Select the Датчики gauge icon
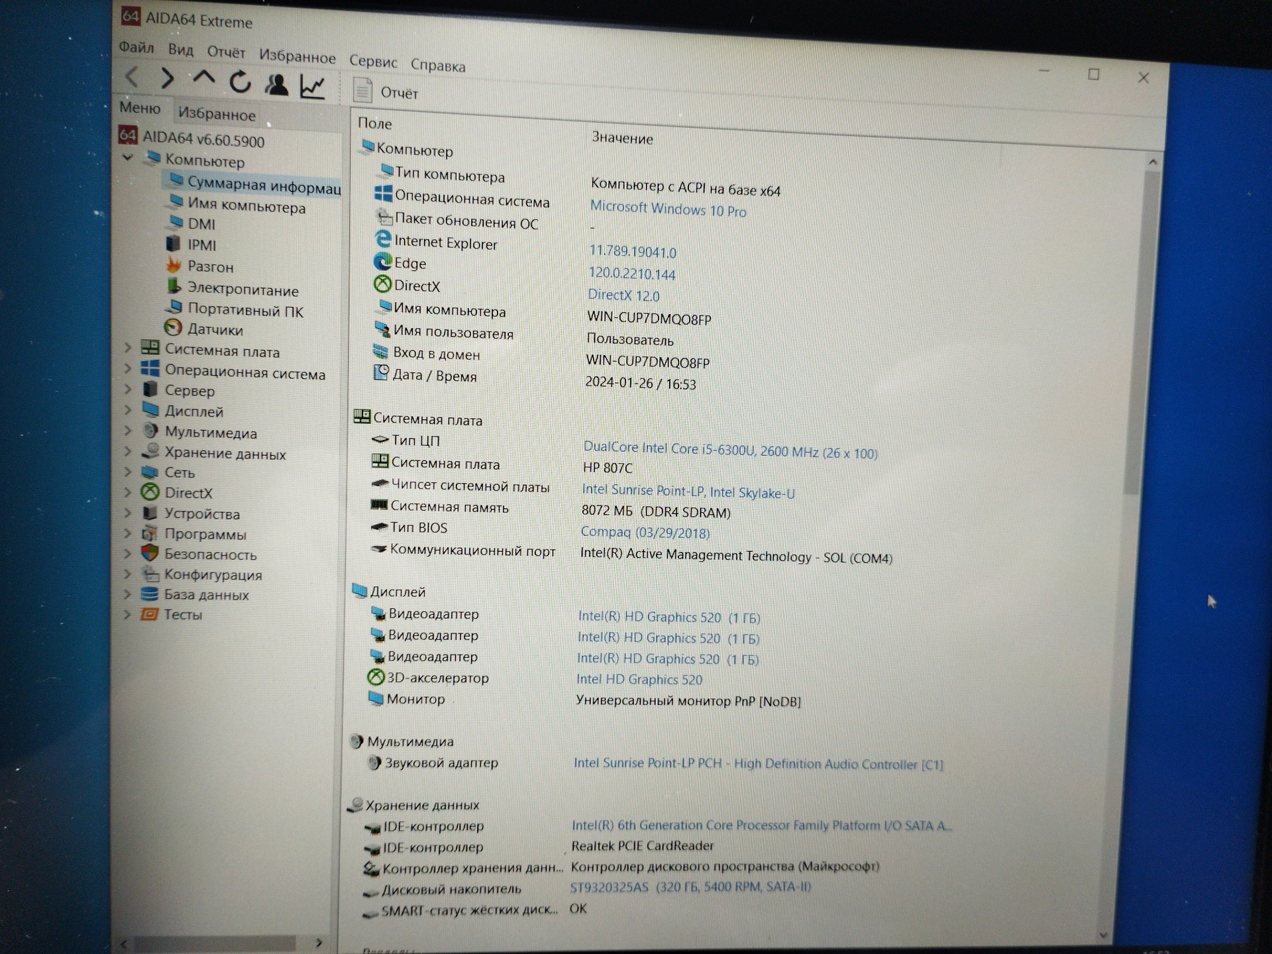Viewport: 1272px width, 954px height. coord(173,327)
